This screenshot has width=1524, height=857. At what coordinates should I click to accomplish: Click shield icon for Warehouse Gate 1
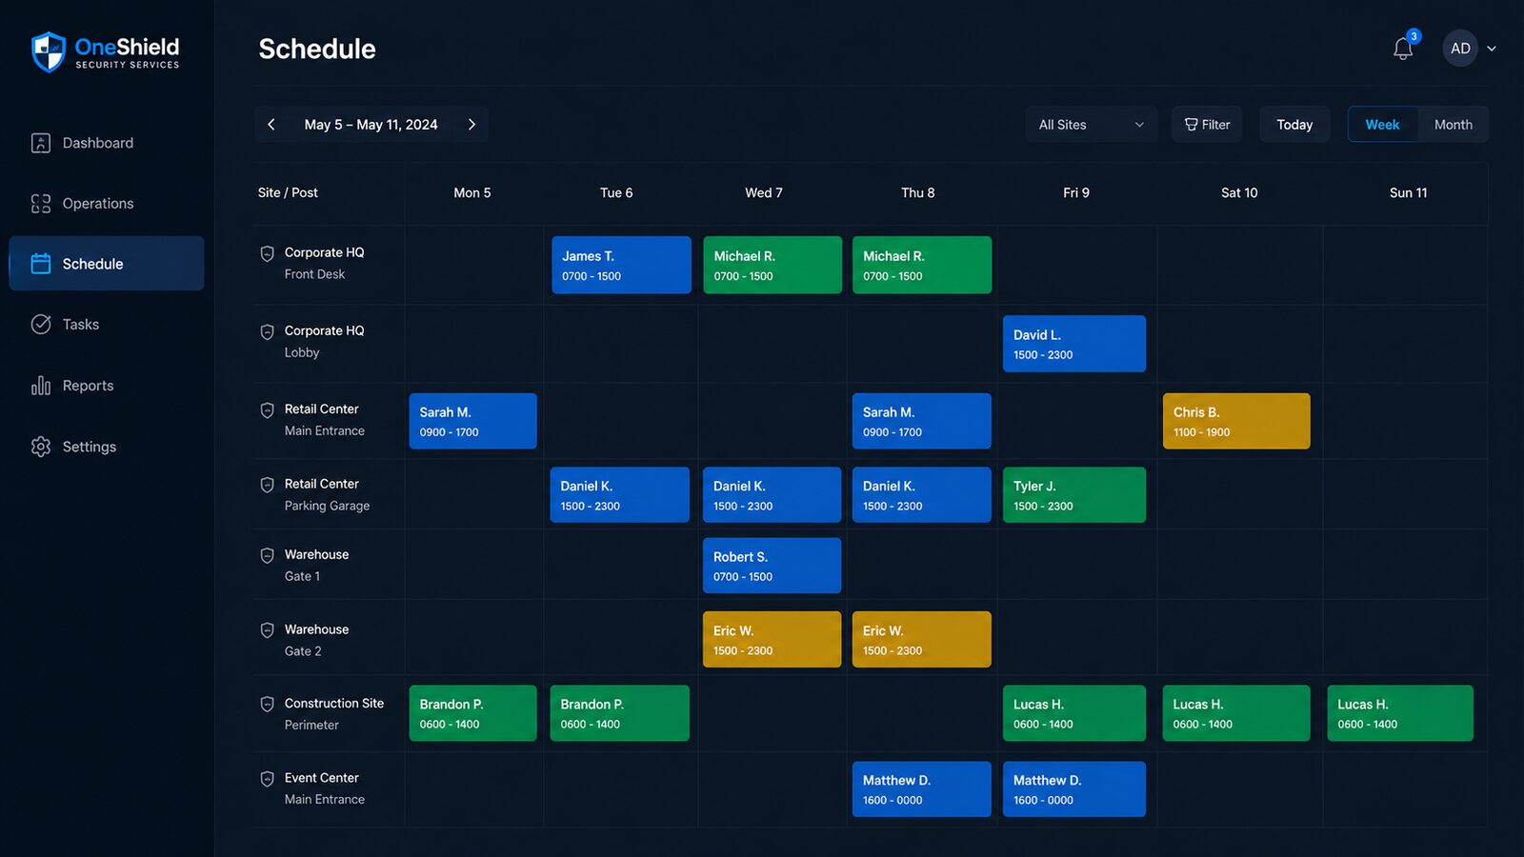(x=268, y=555)
